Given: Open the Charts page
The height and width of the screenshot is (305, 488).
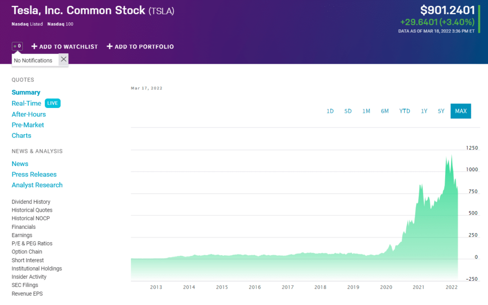Looking at the screenshot, I should [x=21, y=136].
